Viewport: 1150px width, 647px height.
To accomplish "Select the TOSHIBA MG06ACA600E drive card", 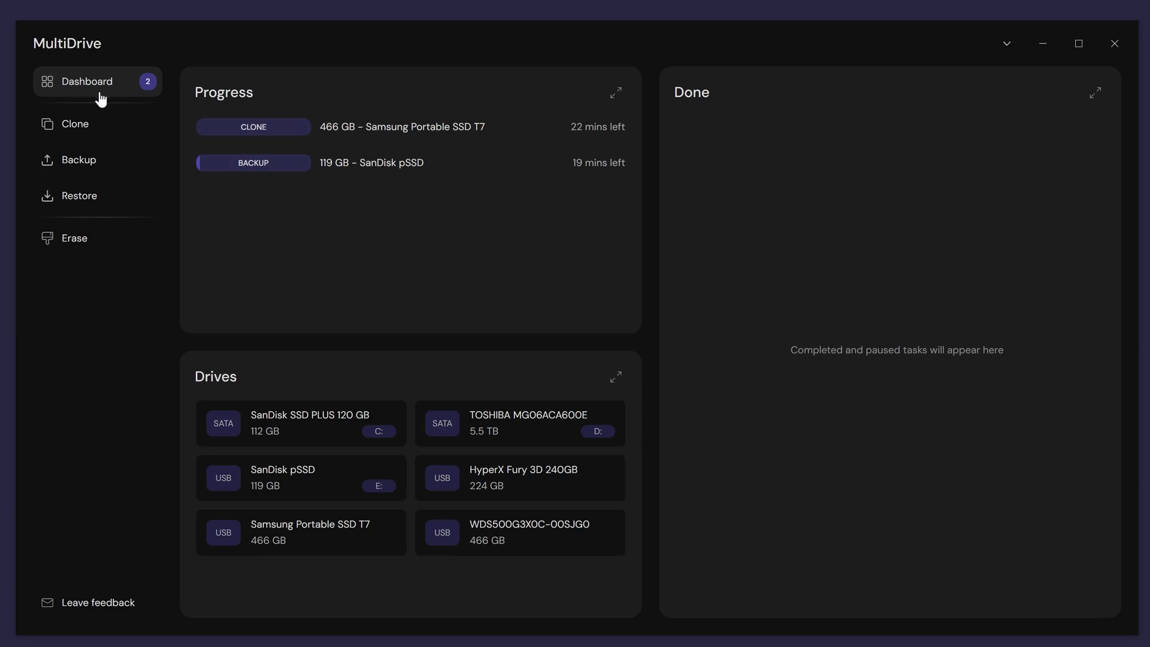I will pos(520,424).
